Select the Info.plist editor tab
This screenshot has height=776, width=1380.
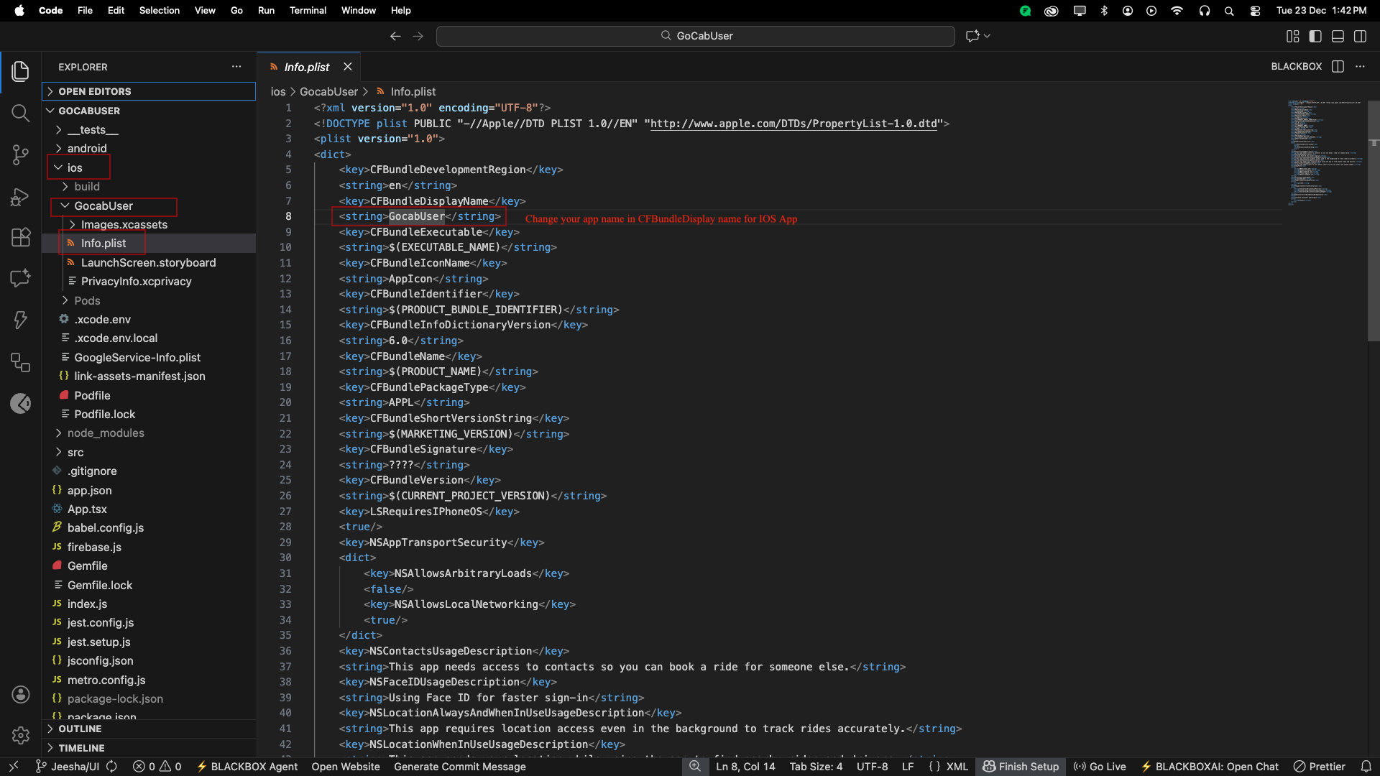pos(306,67)
